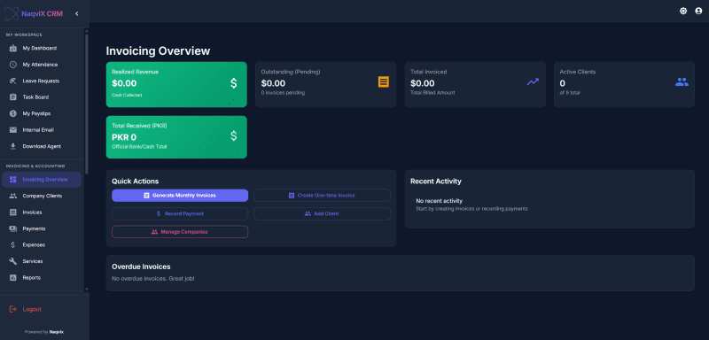The width and height of the screenshot is (709, 340).
Task: Open Internal Email
Action: click(x=42, y=130)
